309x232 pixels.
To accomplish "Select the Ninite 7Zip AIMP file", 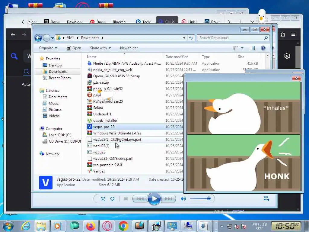I will pos(127,63).
